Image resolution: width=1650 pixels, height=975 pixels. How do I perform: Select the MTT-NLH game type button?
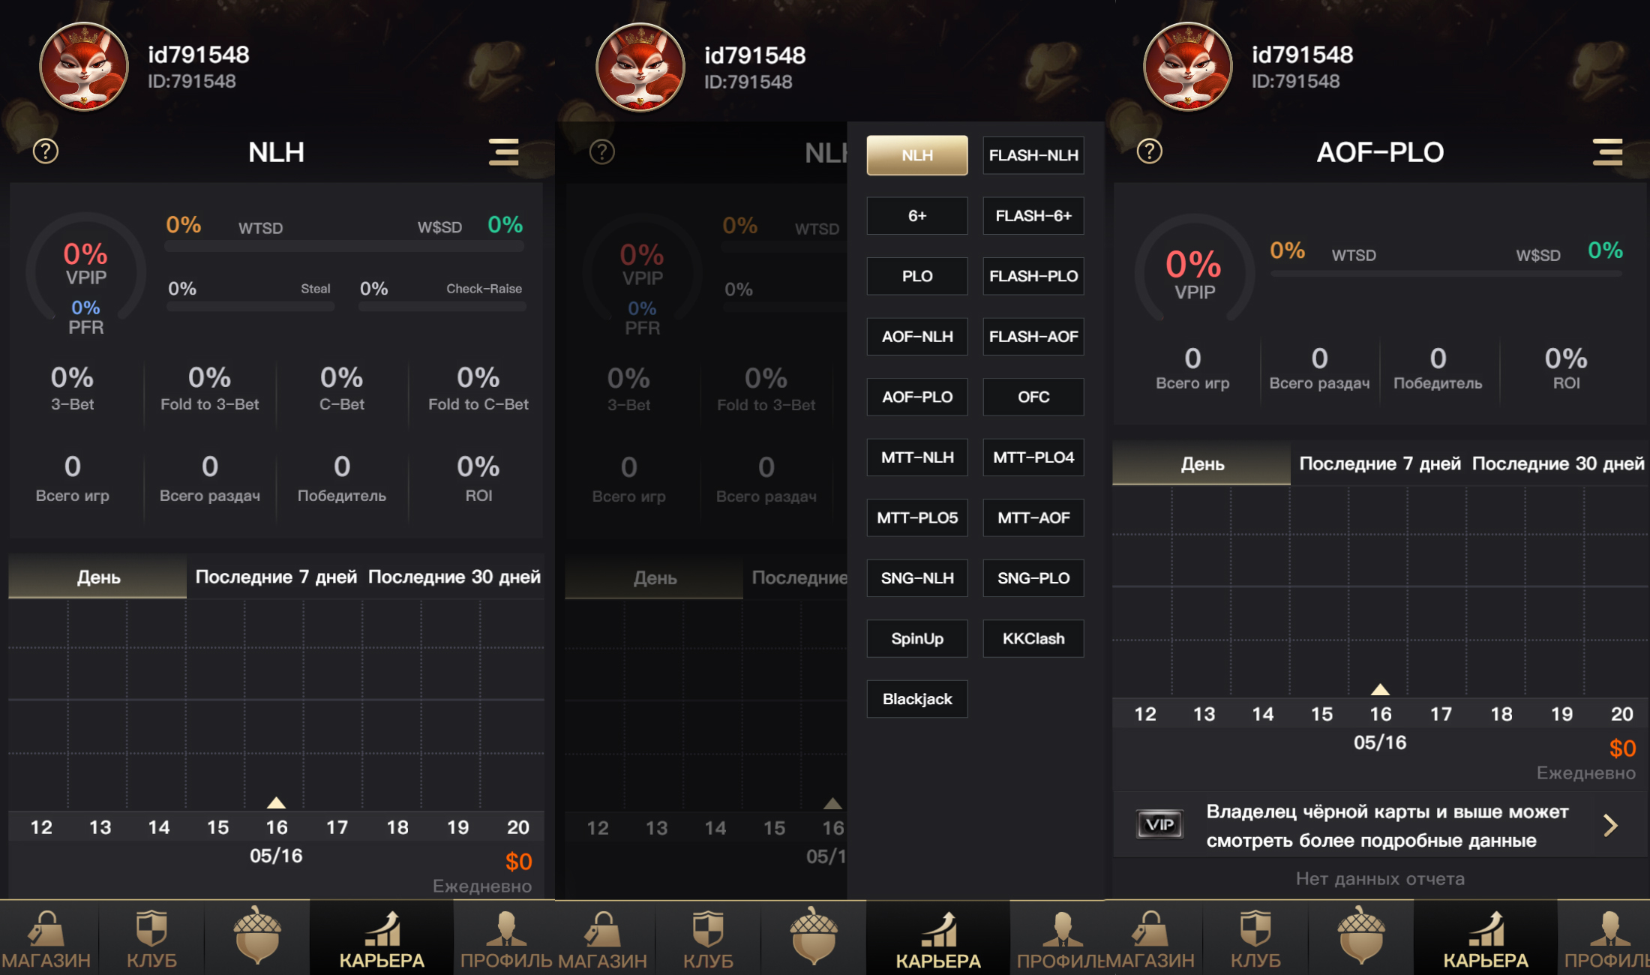pyautogui.click(x=917, y=457)
